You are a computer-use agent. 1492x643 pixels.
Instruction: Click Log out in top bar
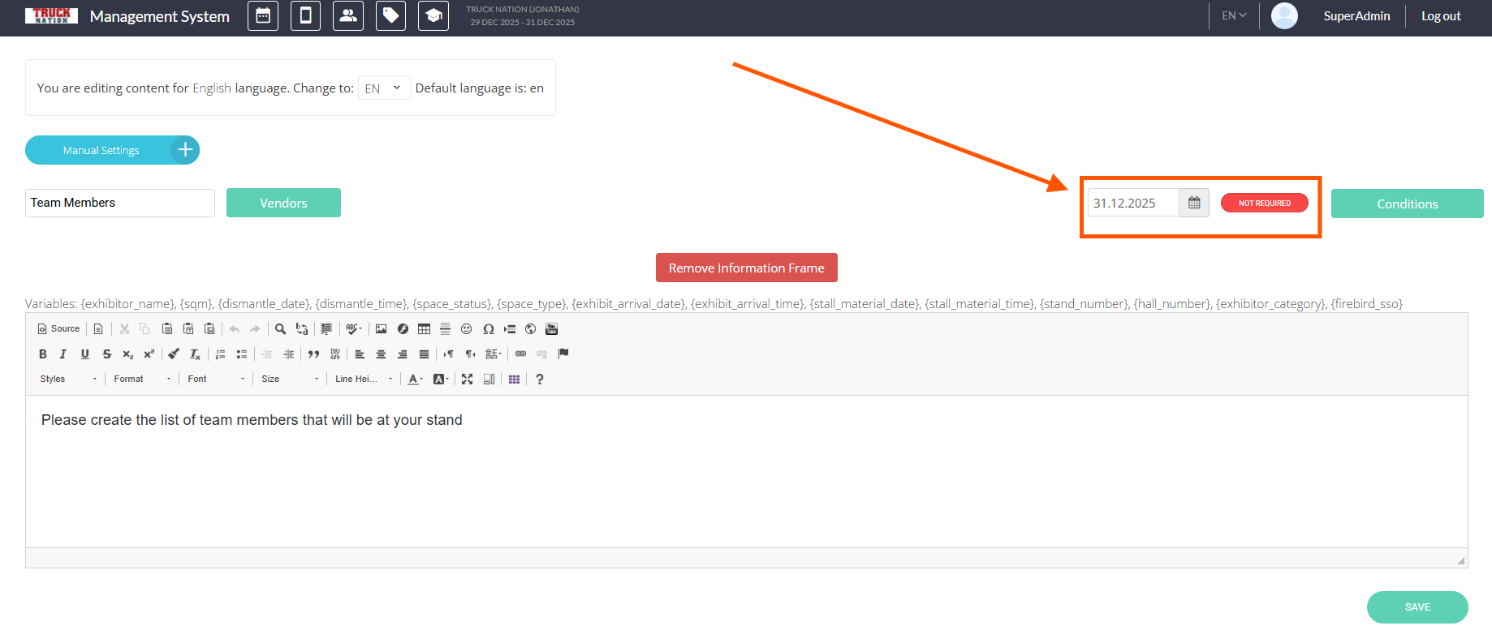coord(1440,16)
